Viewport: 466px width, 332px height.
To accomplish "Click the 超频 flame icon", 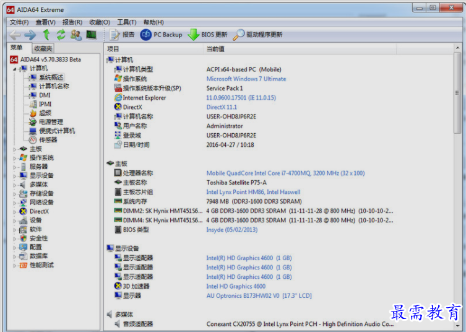I will 33,113.
